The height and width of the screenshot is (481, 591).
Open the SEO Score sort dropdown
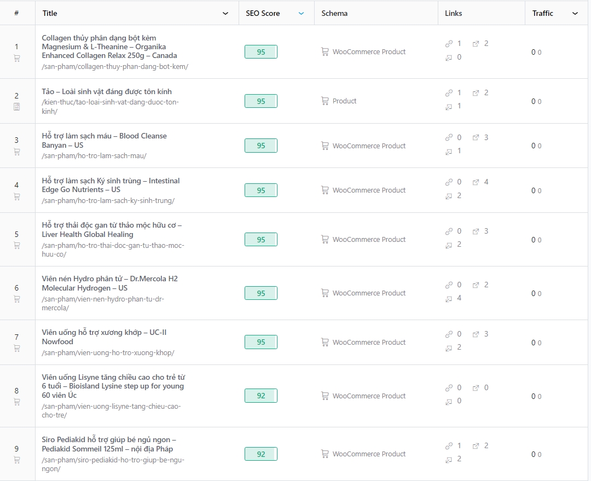pos(301,13)
